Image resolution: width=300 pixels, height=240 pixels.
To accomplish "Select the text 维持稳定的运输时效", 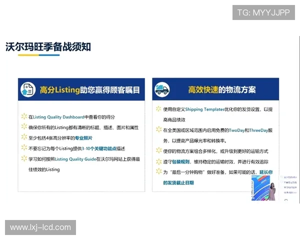I will pyautogui.click(x=213, y=161).
